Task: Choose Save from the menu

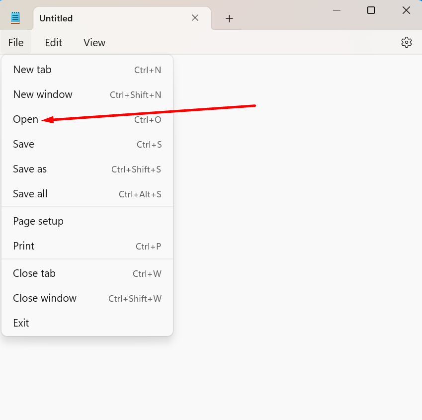Action: (24, 144)
